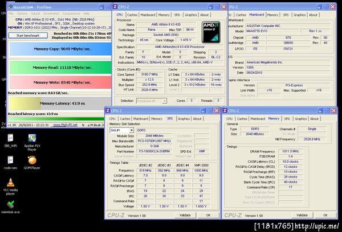The width and height of the screenshot is (342, 232).
Task: Open the Processor #1 selection dropdown
Action: tap(152, 101)
